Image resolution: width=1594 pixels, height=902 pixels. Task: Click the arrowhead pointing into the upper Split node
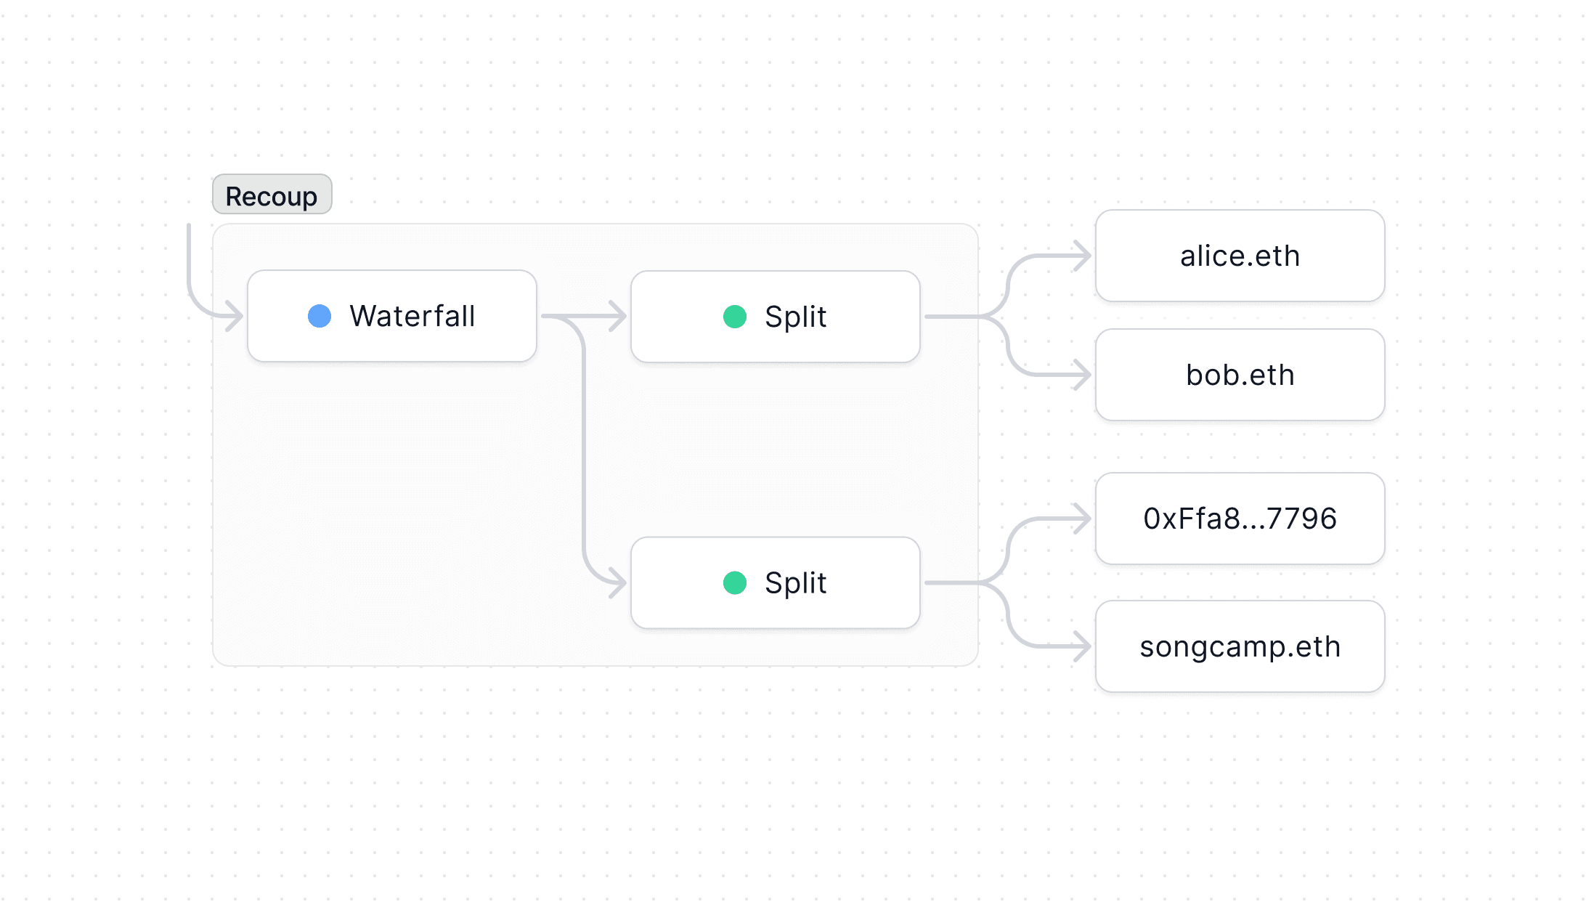click(618, 317)
